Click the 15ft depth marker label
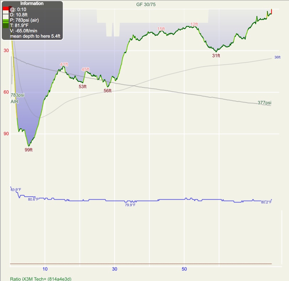Image resolution: width=289 pixels, height=281 pixels. (161, 29)
